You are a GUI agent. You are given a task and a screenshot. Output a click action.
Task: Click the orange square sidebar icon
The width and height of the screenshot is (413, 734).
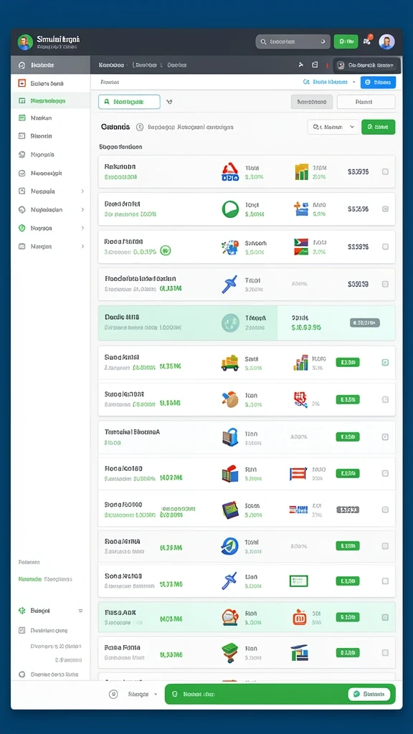click(22, 83)
